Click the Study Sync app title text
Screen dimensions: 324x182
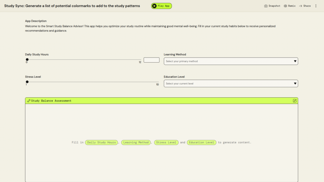pos(72,6)
